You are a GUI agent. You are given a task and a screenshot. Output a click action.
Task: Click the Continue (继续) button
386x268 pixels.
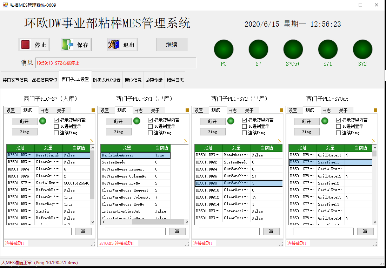[x=172, y=45]
